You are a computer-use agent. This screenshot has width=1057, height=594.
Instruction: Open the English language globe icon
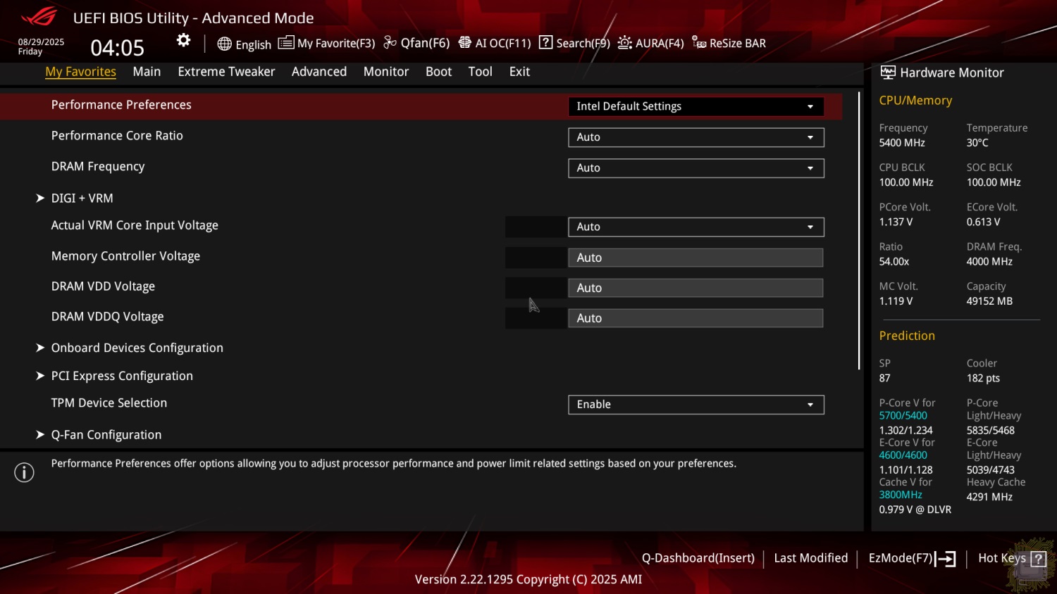coord(224,44)
